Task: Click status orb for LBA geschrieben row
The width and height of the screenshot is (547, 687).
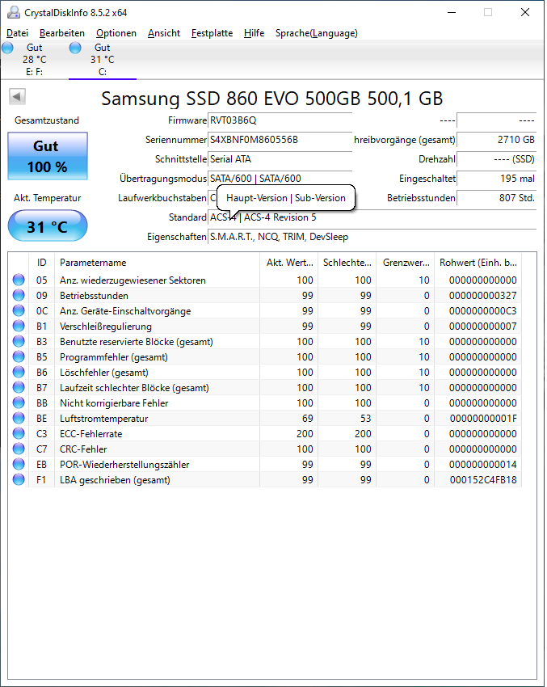Action: pos(19,479)
